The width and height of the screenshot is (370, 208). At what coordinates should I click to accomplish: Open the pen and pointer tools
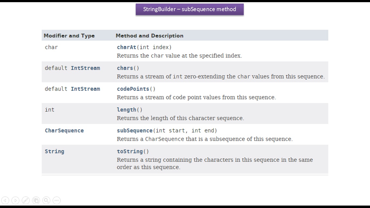(26, 200)
